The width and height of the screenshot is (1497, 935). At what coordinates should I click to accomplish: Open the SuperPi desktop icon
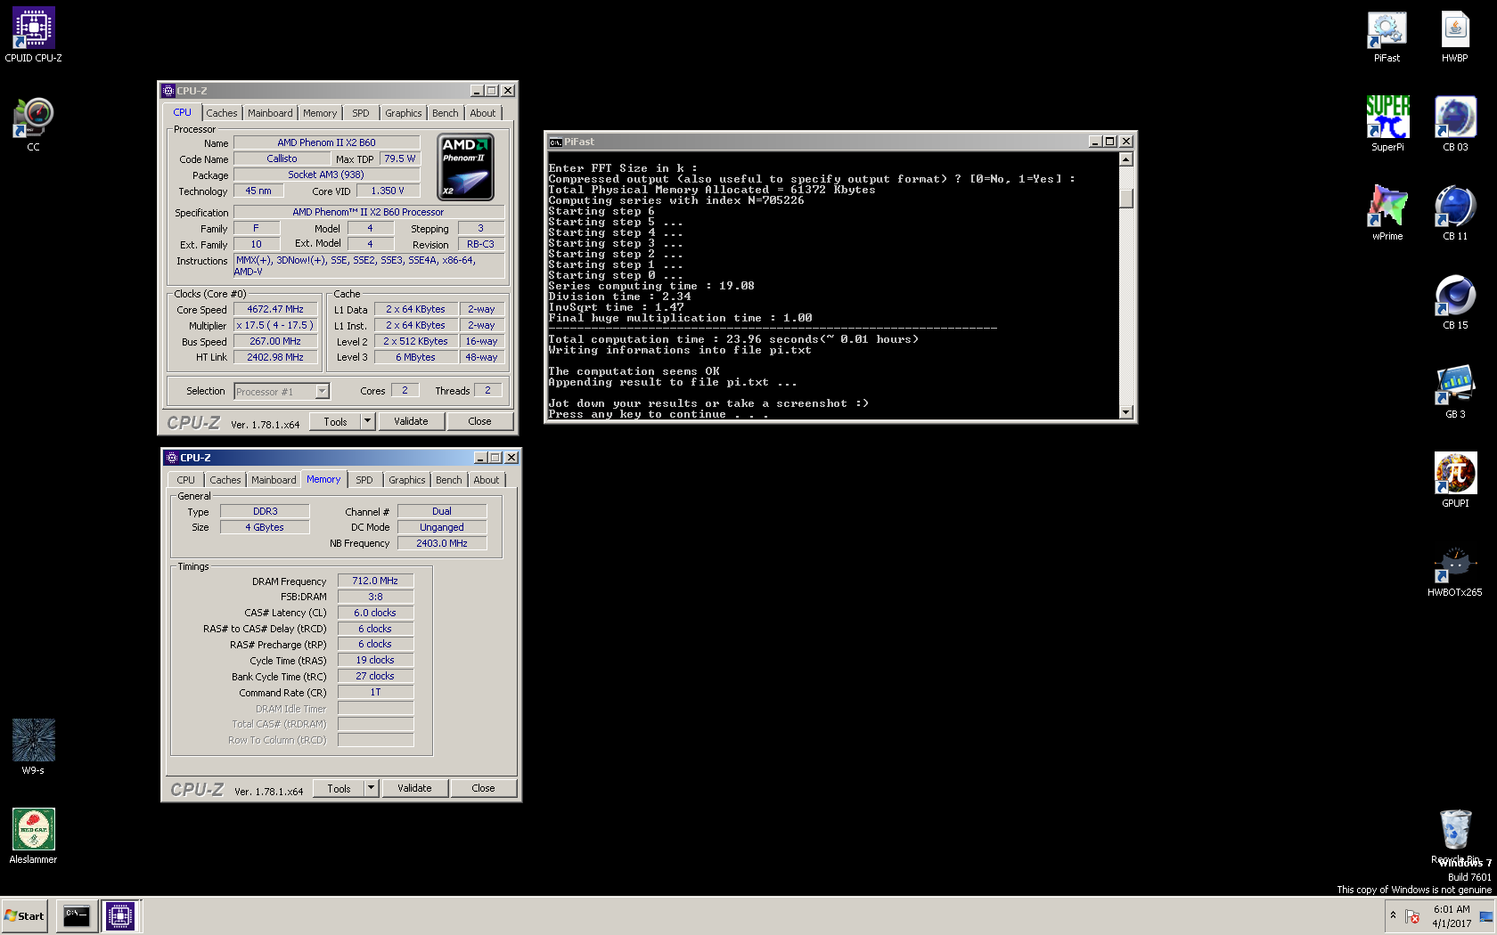(x=1387, y=125)
